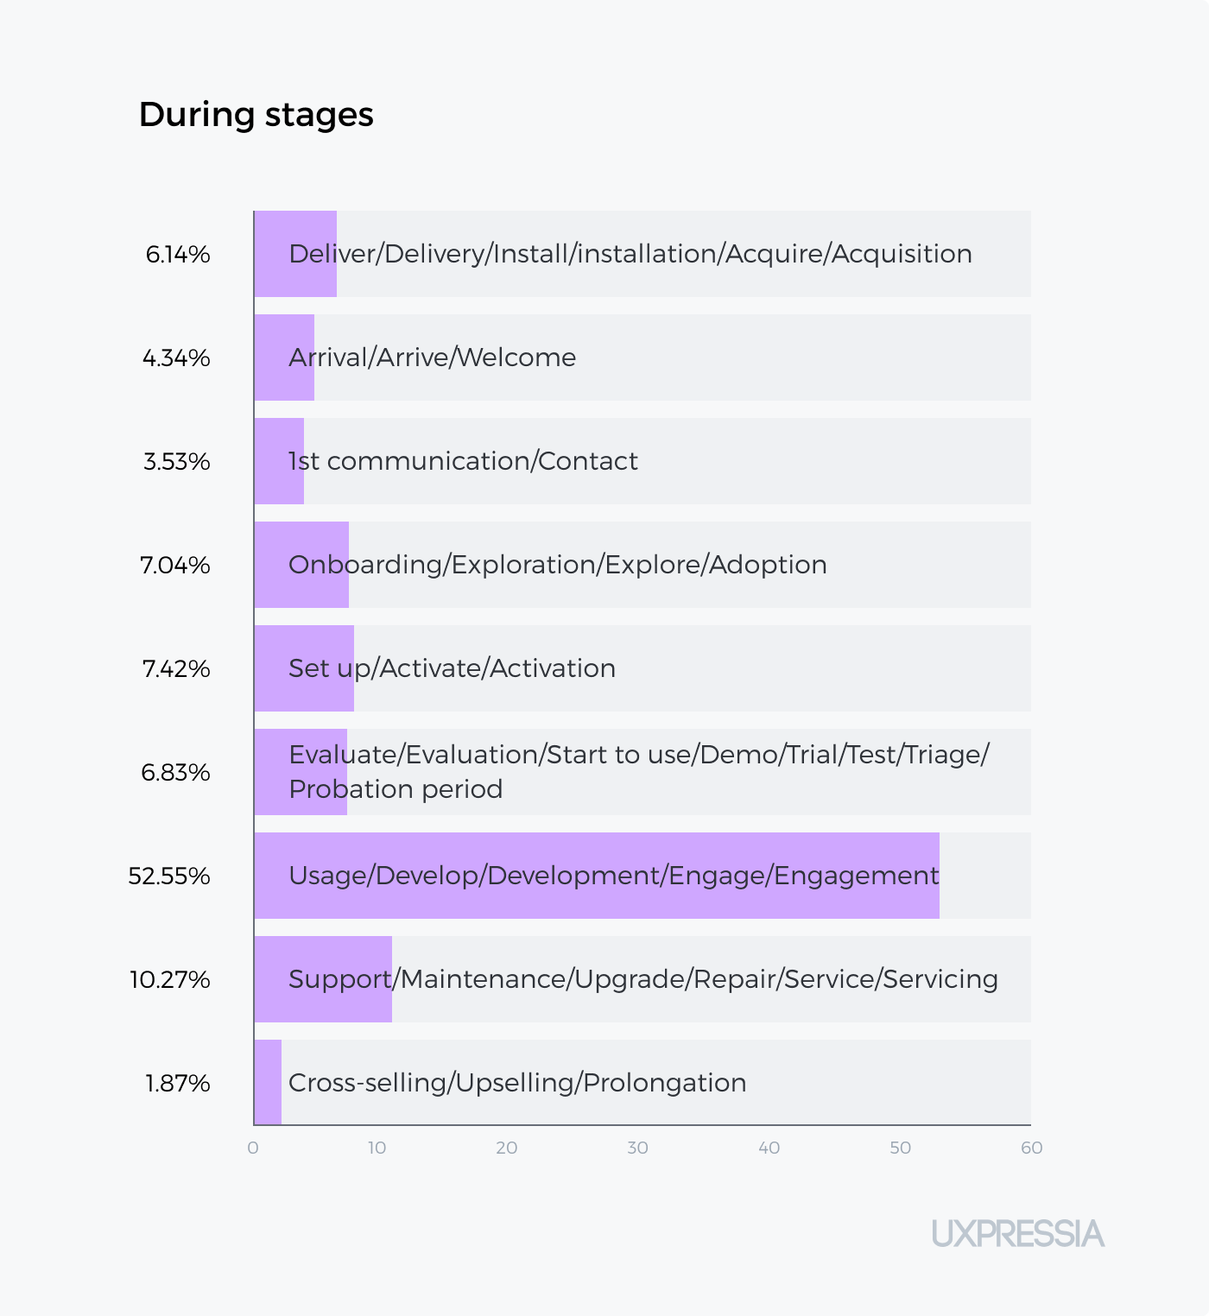Click the Deliver/Delivery/Install bar label
The image size is (1209, 1316).
(630, 254)
